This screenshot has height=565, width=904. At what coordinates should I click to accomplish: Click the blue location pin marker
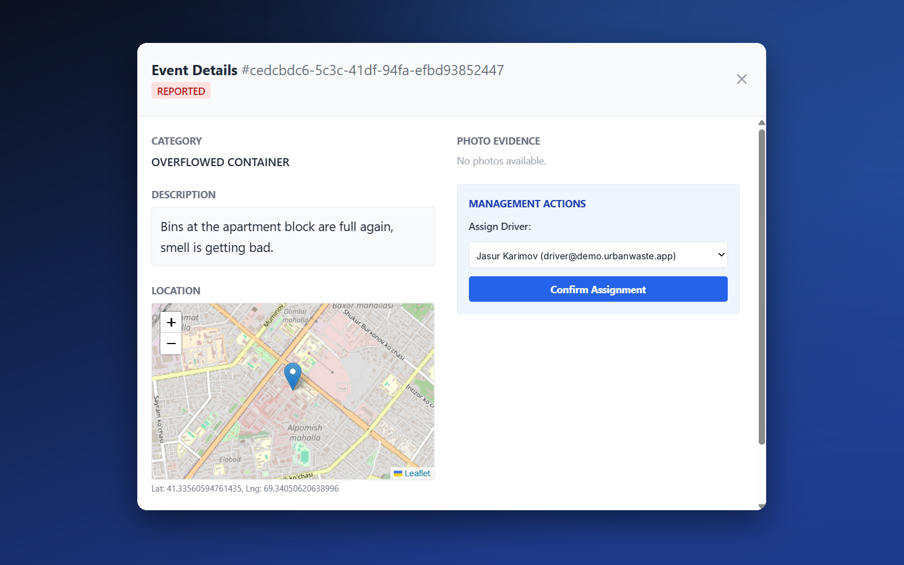coord(293,377)
